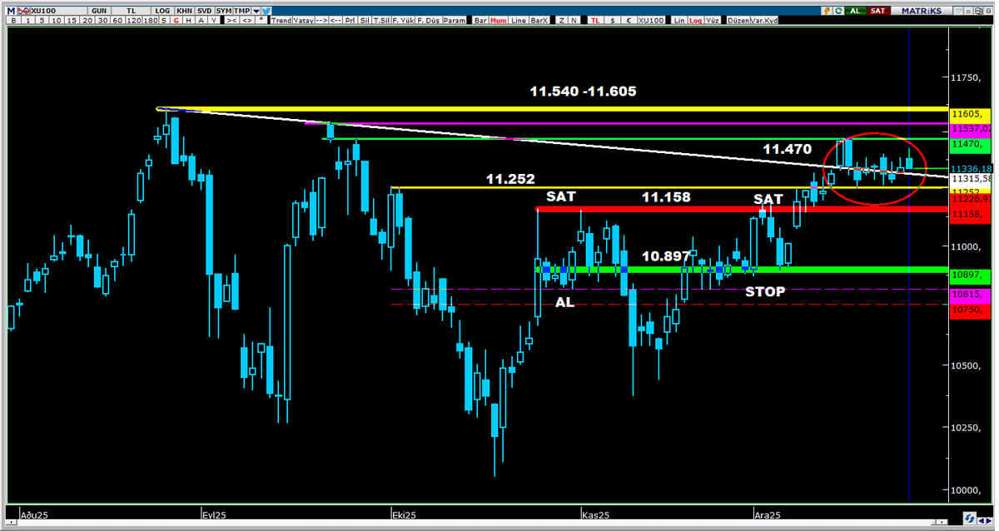Open the Param parameters button
999x531 pixels.
click(454, 20)
